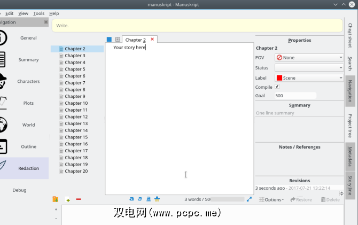Open the POV dropdown
Screen dimensions: 358x225
coord(309,58)
